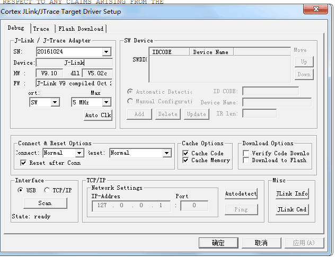Click the IR len input field

[260, 113]
